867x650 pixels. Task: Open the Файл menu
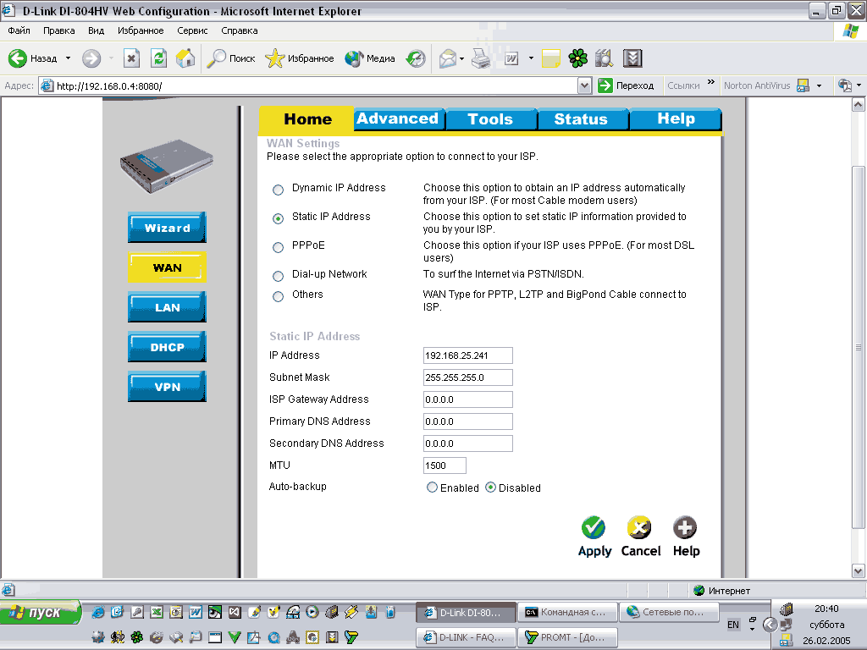(x=19, y=30)
